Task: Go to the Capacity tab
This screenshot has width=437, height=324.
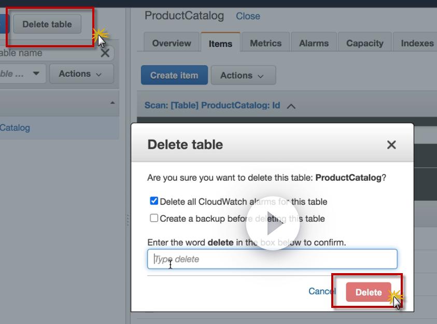Action: (x=364, y=43)
